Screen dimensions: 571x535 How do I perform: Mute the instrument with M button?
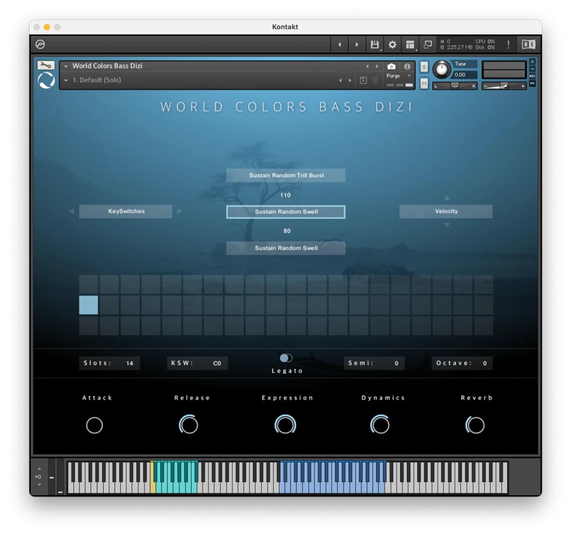pyautogui.click(x=424, y=83)
